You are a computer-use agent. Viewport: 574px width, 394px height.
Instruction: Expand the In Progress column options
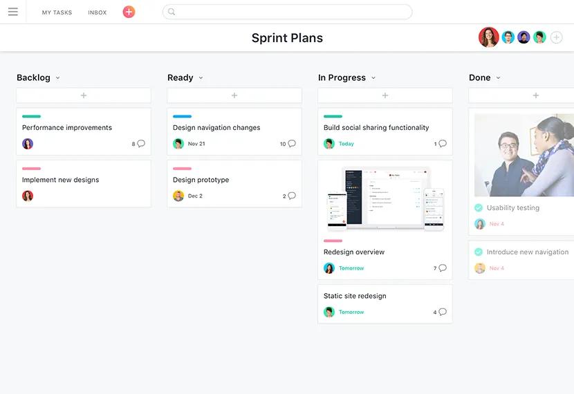coord(373,78)
